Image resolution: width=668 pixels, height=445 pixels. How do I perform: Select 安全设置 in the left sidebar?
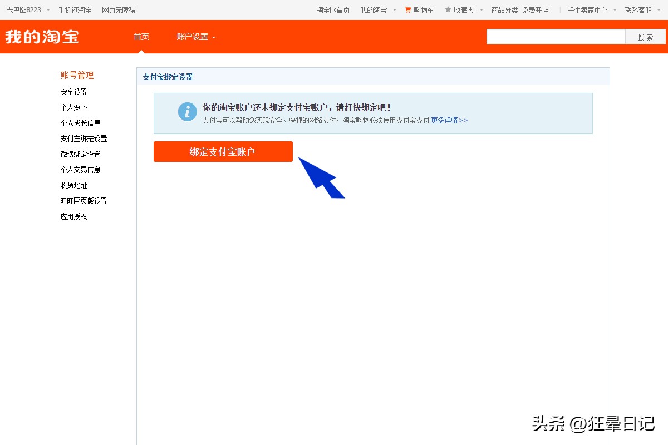[73, 92]
